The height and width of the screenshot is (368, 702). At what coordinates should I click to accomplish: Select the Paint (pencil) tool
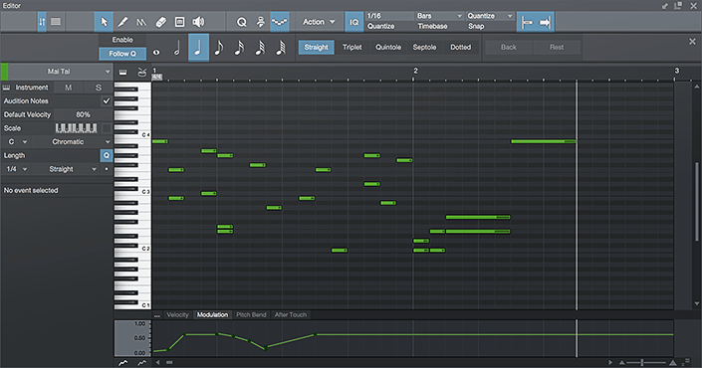[122, 22]
